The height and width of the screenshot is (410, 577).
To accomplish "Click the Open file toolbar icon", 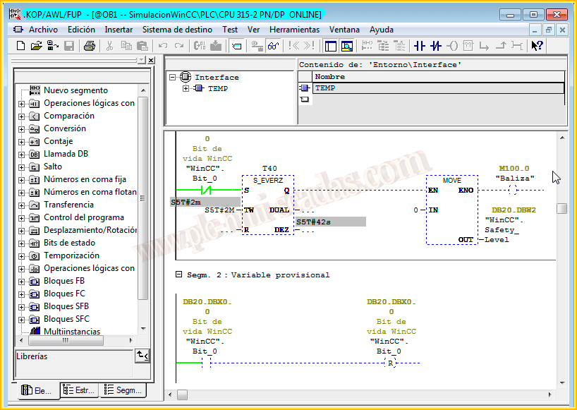I will click(37, 46).
